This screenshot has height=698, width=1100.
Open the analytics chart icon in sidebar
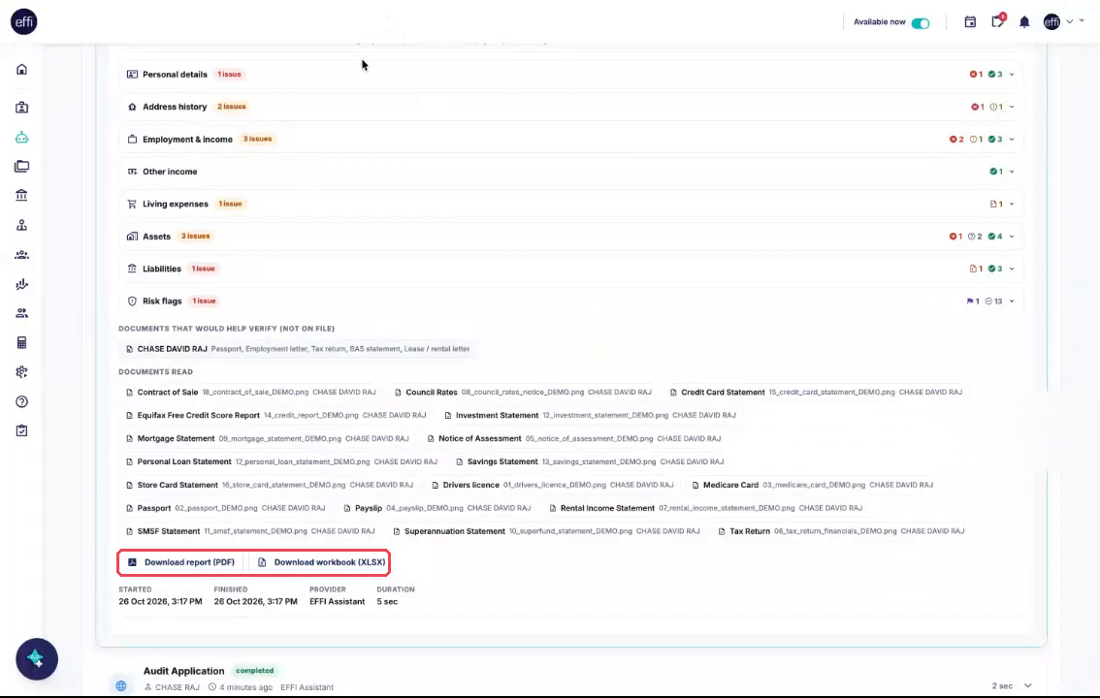click(21, 284)
